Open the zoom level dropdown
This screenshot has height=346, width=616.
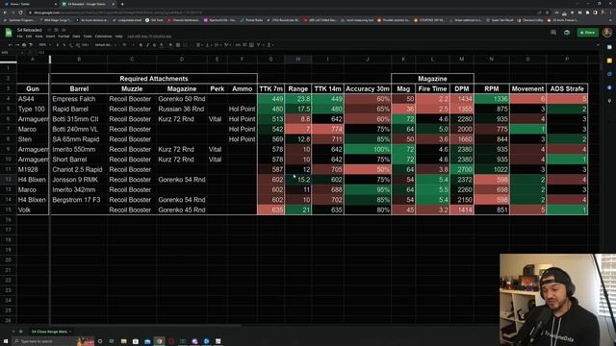(45, 45)
